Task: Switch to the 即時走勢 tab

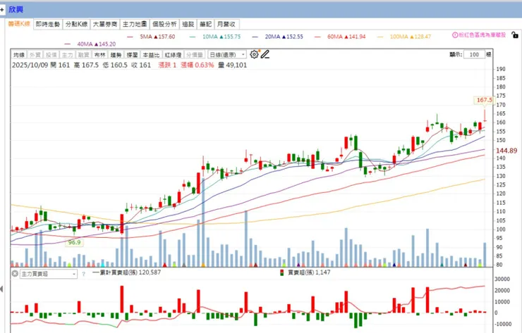Action: tap(48, 24)
